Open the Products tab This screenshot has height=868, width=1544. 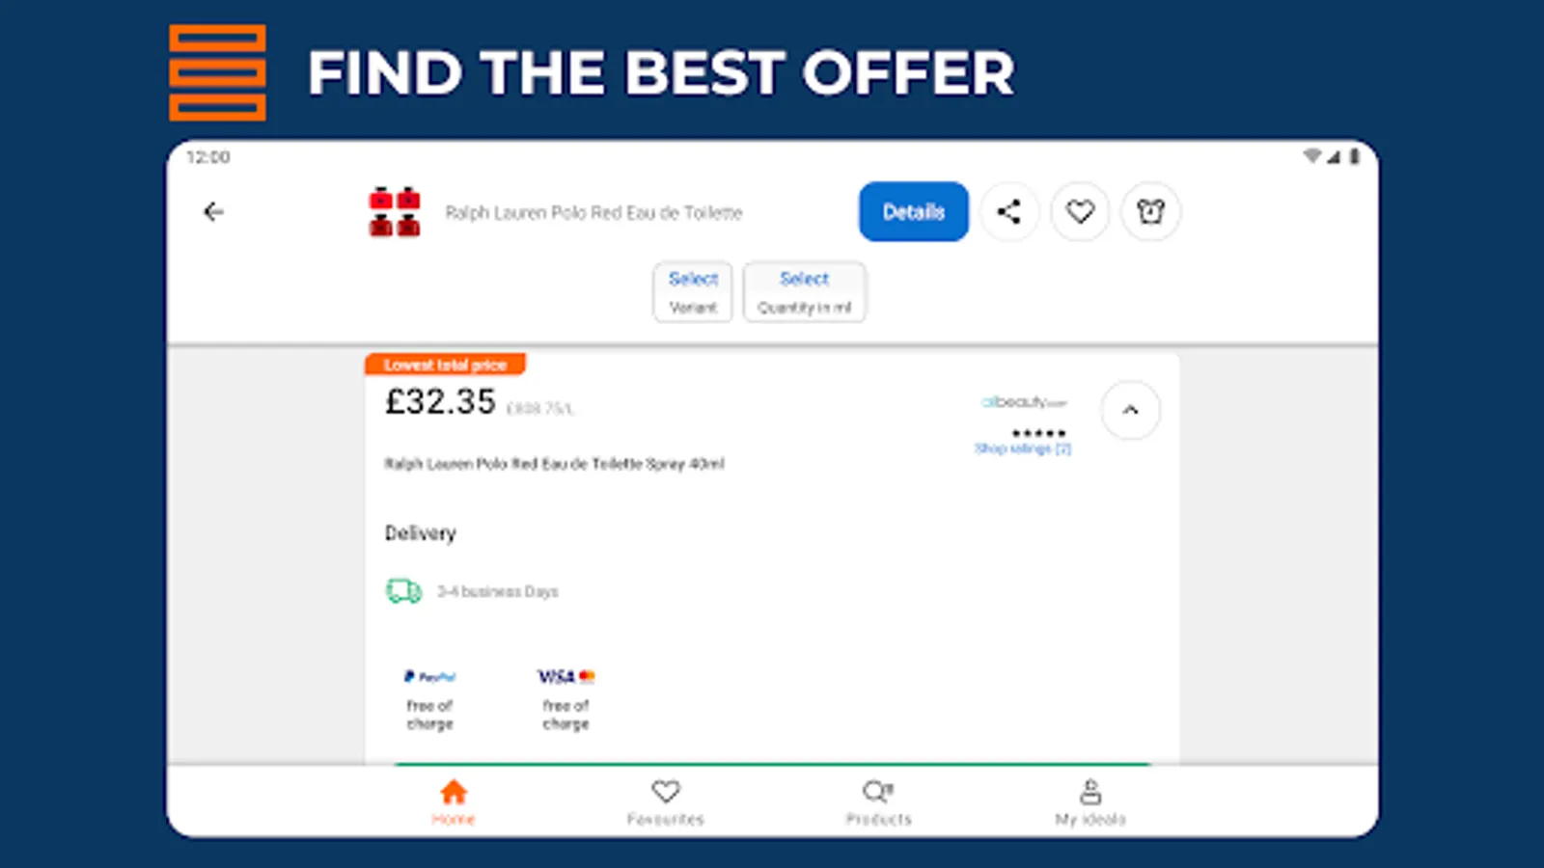[878, 802]
